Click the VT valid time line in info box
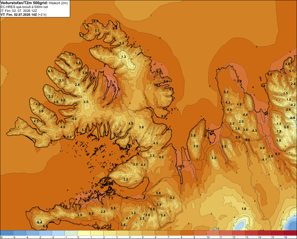The image size is (297, 239). [23, 15]
